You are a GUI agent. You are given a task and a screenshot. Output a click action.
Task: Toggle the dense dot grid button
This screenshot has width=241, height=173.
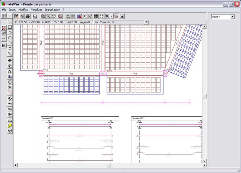click(x=96, y=16)
